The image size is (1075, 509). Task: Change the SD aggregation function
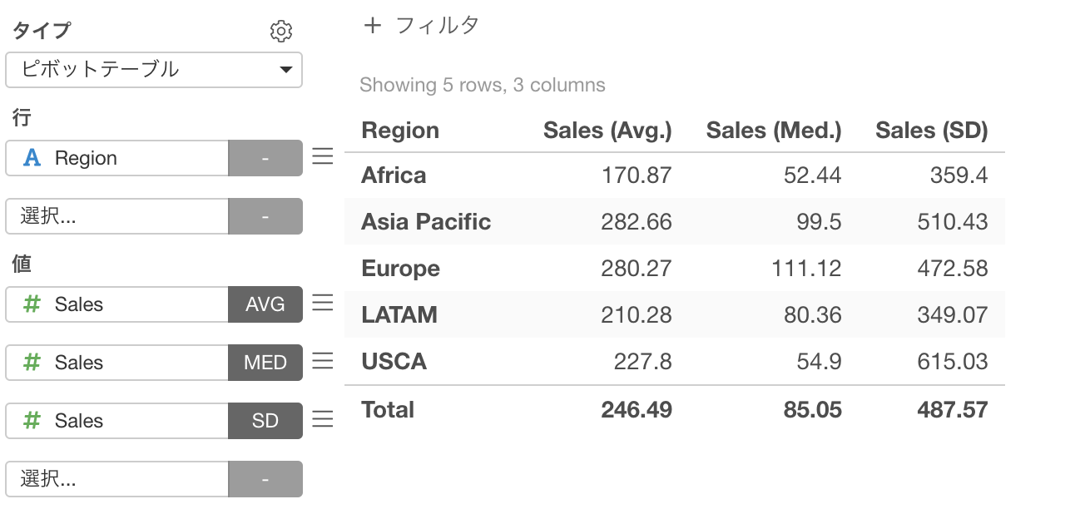(265, 421)
